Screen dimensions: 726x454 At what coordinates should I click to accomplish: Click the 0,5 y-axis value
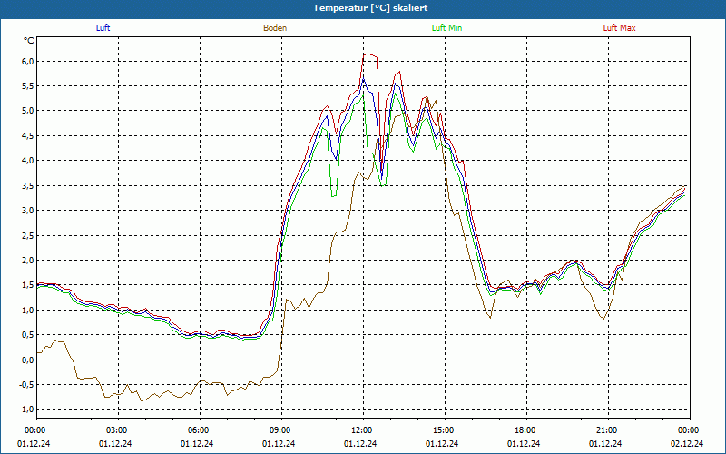click(x=28, y=334)
